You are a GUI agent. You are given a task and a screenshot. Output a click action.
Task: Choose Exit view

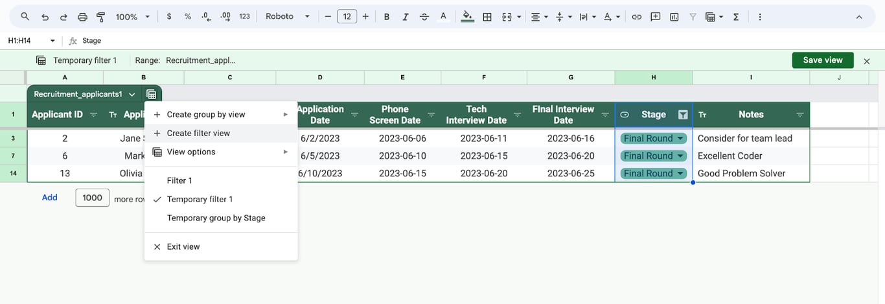coord(221,247)
